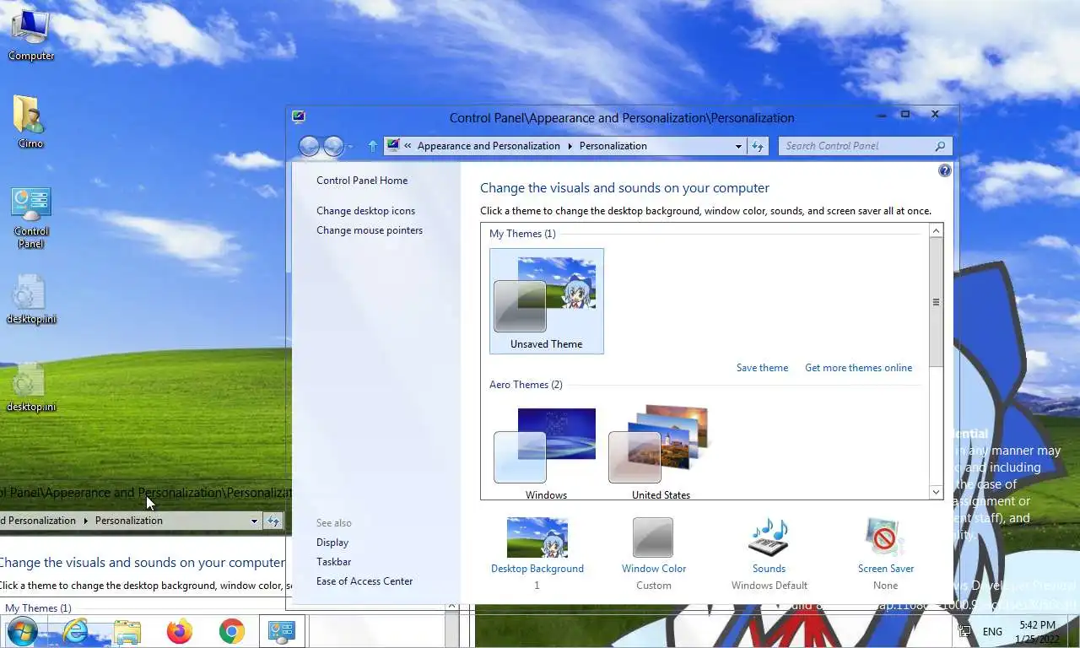1080x648 pixels.
Task: Click Get more themes online link
Action: coord(858,368)
